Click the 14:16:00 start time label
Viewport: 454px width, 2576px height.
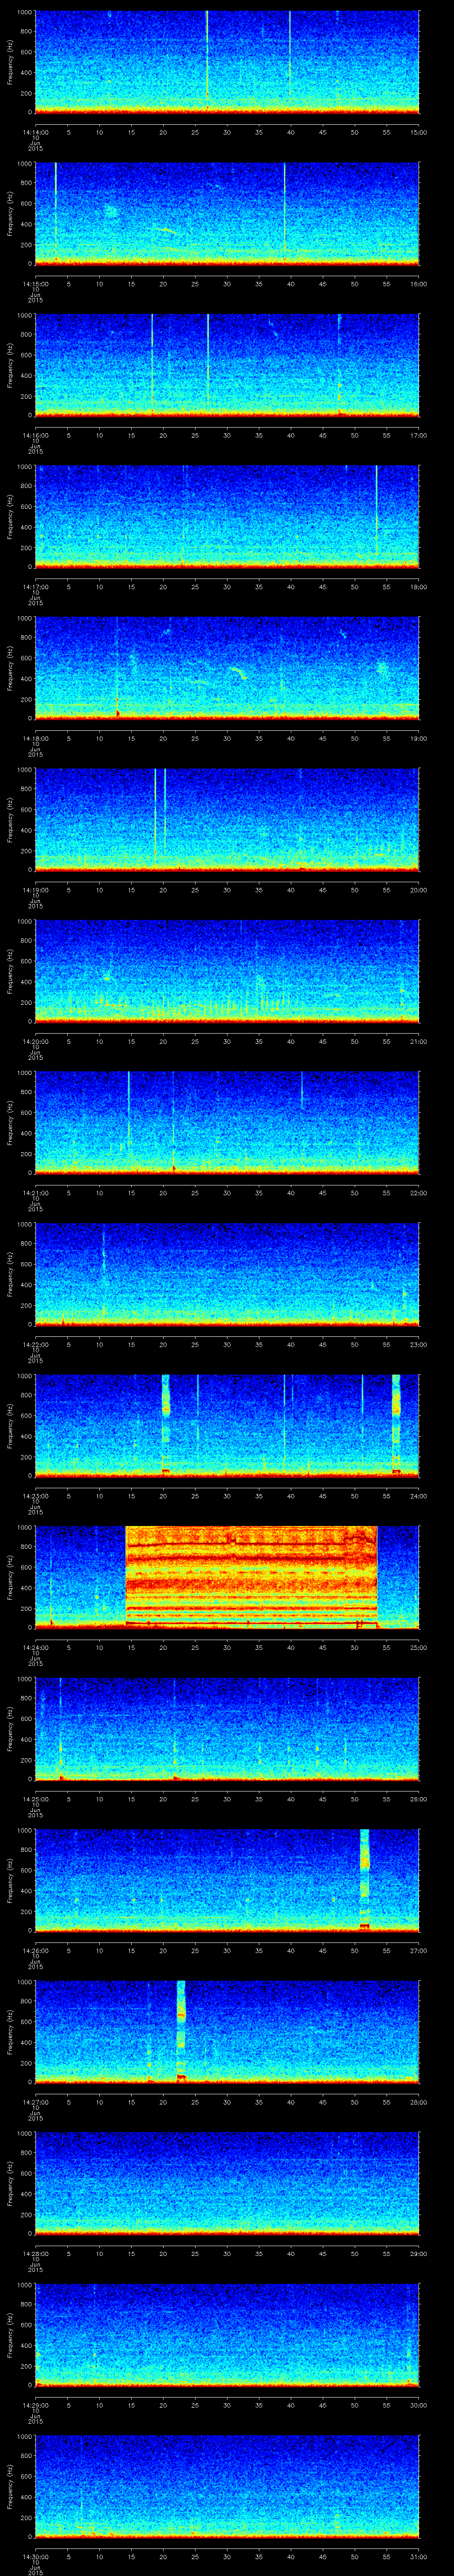(35, 435)
